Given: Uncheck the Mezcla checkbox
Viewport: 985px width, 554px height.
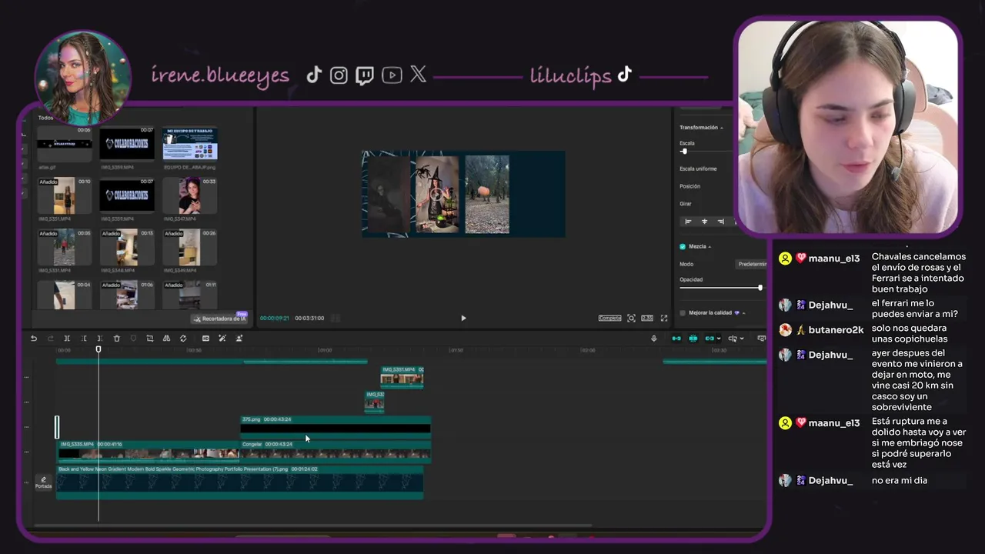Looking at the screenshot, I should [683, 246].
